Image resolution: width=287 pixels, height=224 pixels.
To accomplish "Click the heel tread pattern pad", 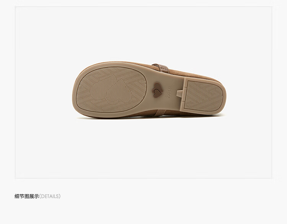I will click(204, 96).
